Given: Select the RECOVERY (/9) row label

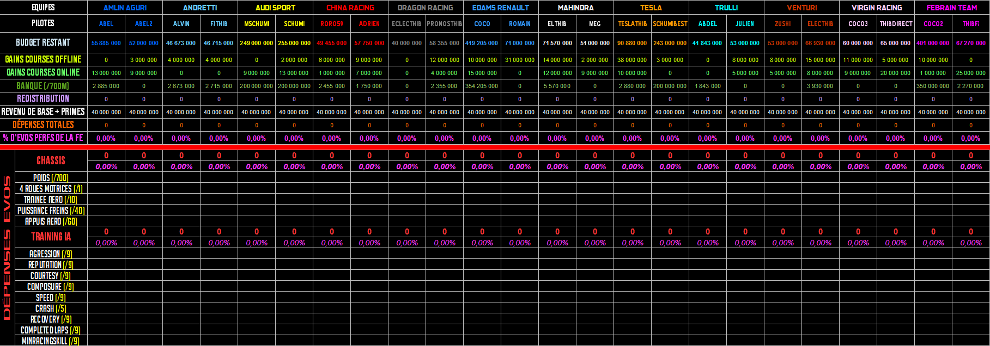Looking at the screenshot, I should click(x=51, y=319).
